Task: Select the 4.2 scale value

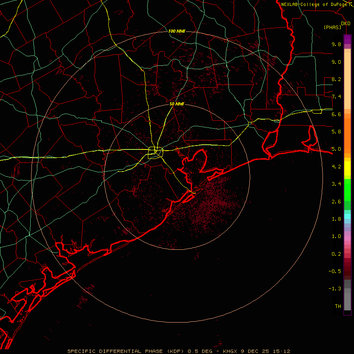Action: point(336,167)
